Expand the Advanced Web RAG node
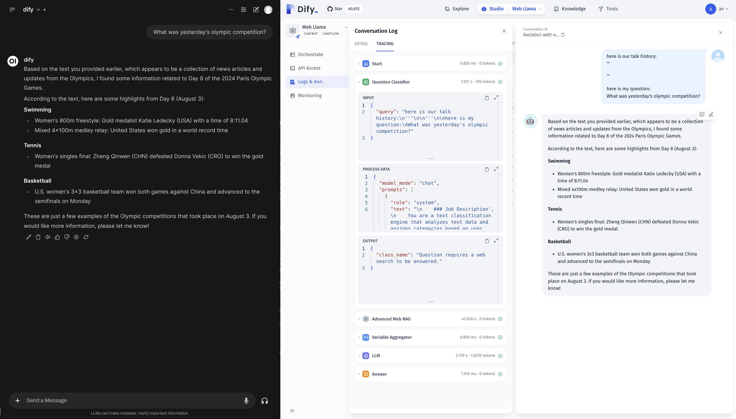736x419 pixels. click(x=431, y=319)
